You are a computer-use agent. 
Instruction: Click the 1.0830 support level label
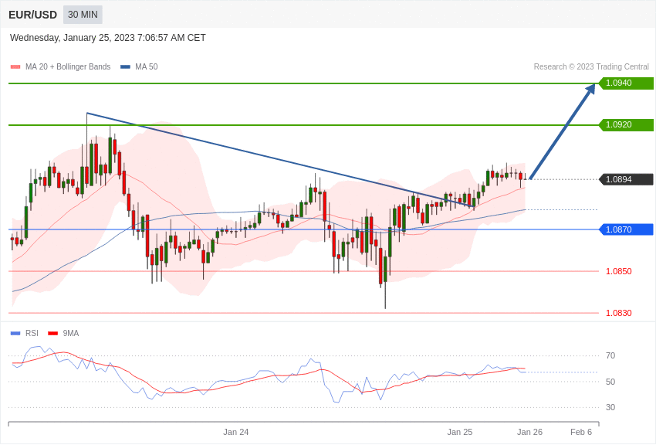618,313
